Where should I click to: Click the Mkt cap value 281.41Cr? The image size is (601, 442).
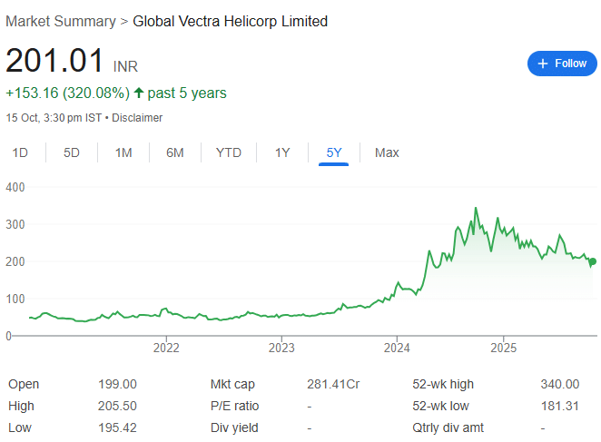tap(333, 384)
